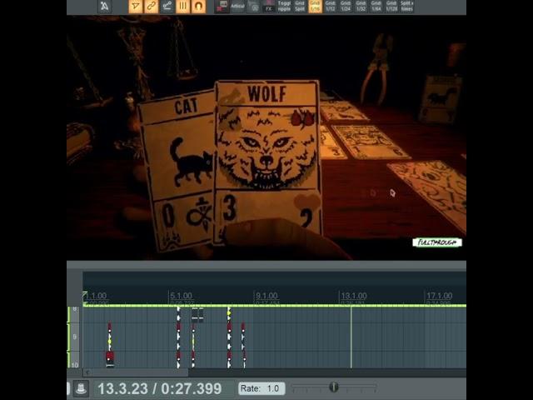Open the FX toolbar button
Viewport: 533px width, 400px height.
[x=268, y=7]
